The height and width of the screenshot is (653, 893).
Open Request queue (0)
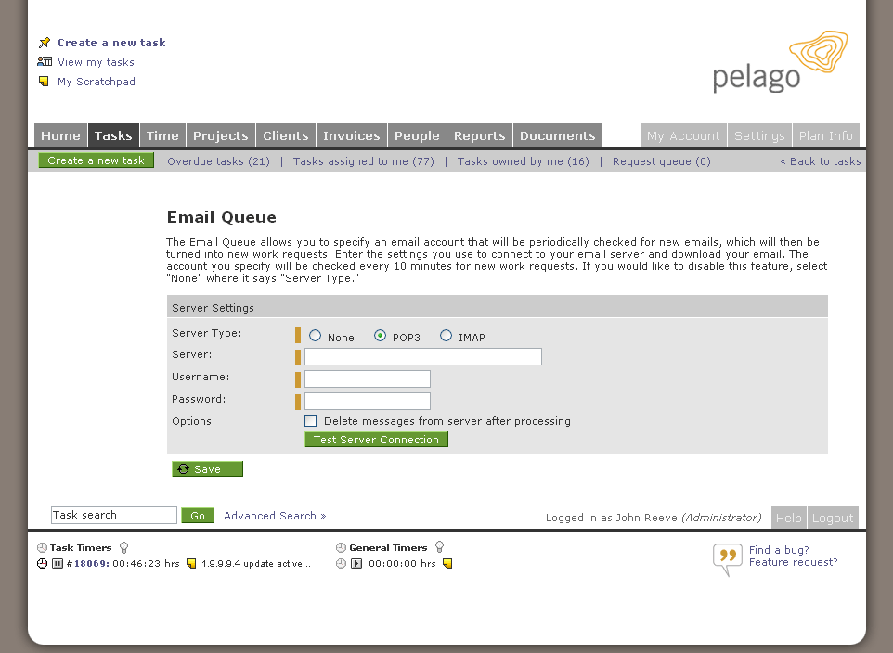661,160
